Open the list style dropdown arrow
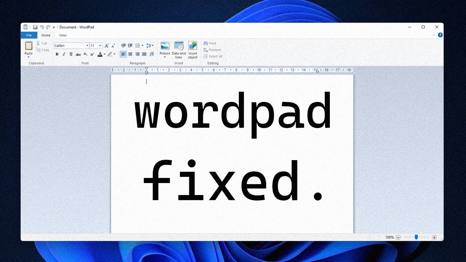The image size is (466, 262). pyautogui.click(x=142, y=45)
